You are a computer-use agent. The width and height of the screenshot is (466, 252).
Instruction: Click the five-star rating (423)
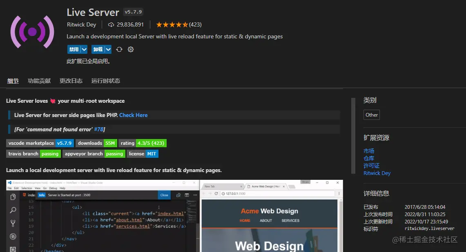[178, 24]
